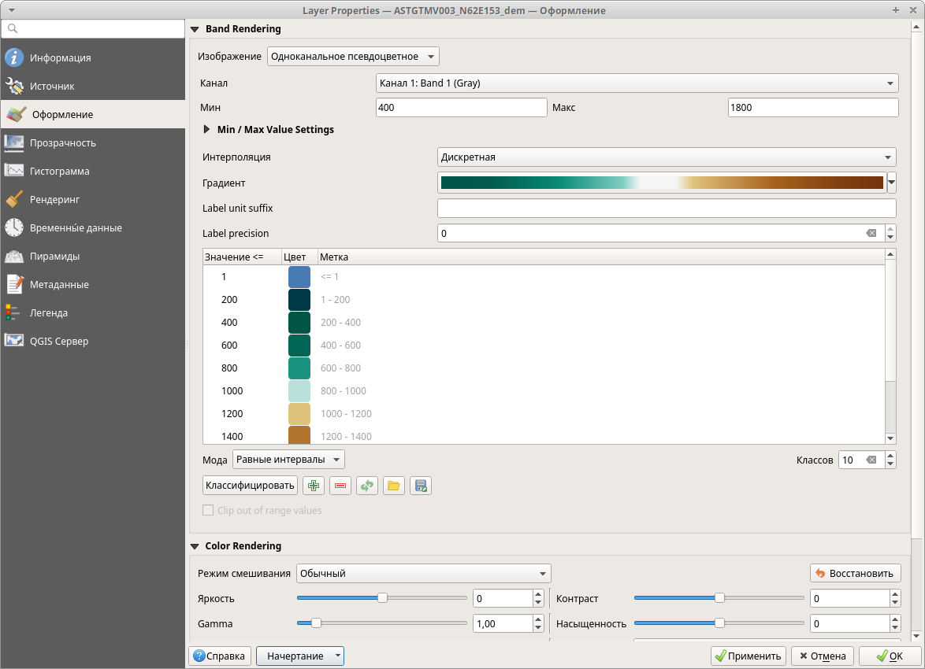Viewport: 925px width, 669px height.
Task: Open the Мода equal intervals dropdown
Action: pos(288,459)
